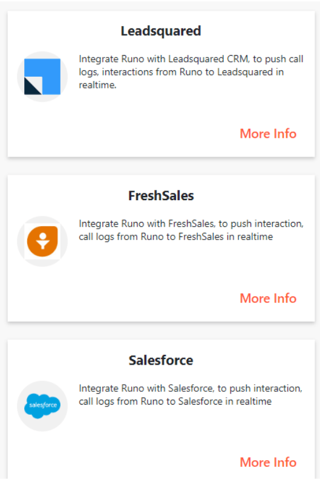This screenshot has height=485, width=320.
Task: Open More Info for Leadsquared
Action: coord(268,134)
